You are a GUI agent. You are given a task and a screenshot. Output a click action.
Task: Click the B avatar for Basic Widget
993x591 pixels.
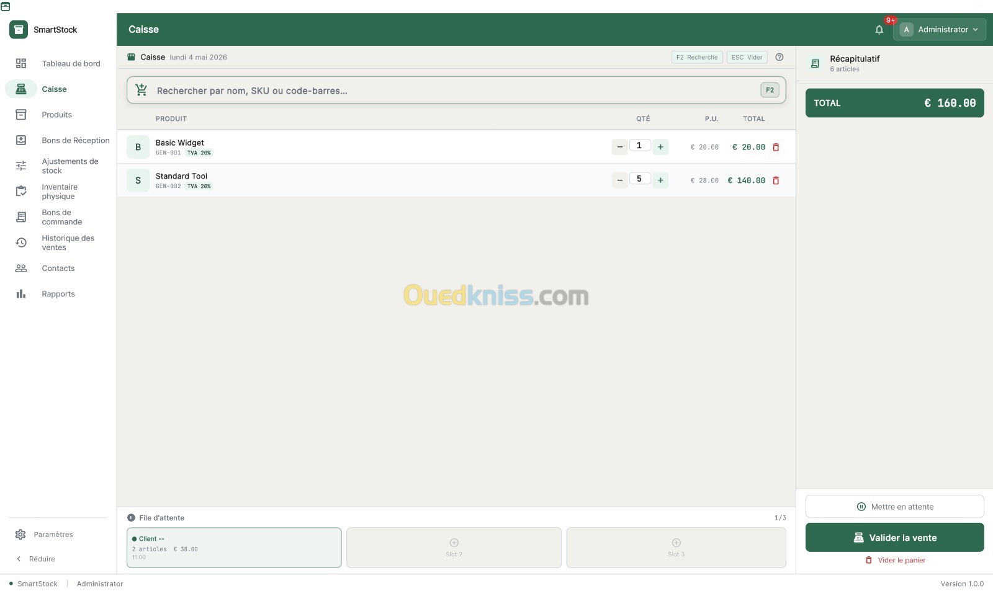click(138, 147)
